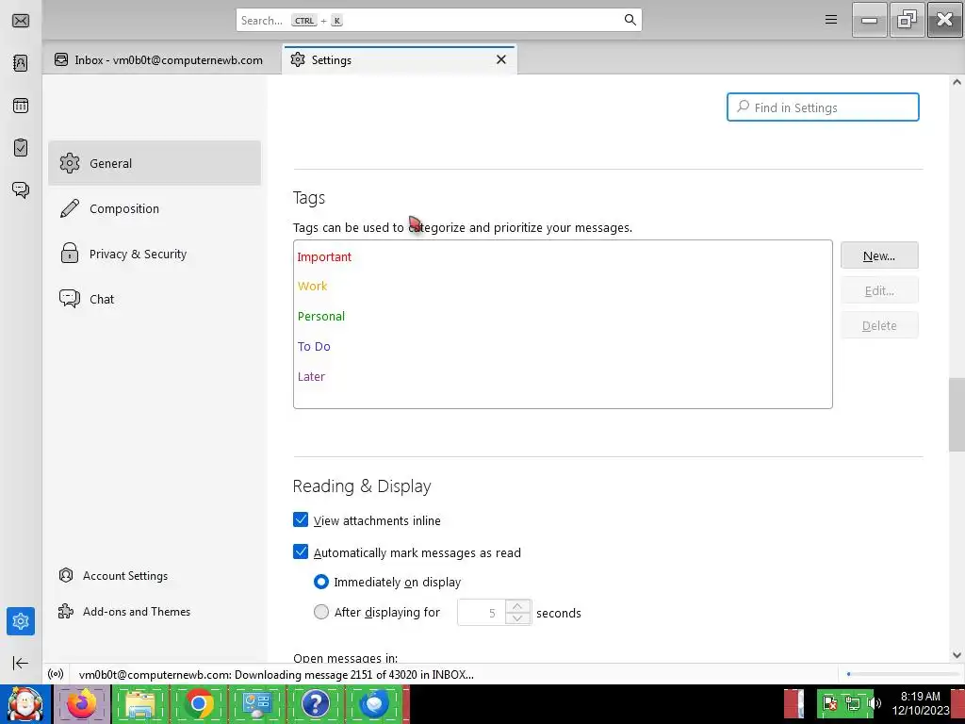
Task: Select the Personal tag
Action: point(563,317)
